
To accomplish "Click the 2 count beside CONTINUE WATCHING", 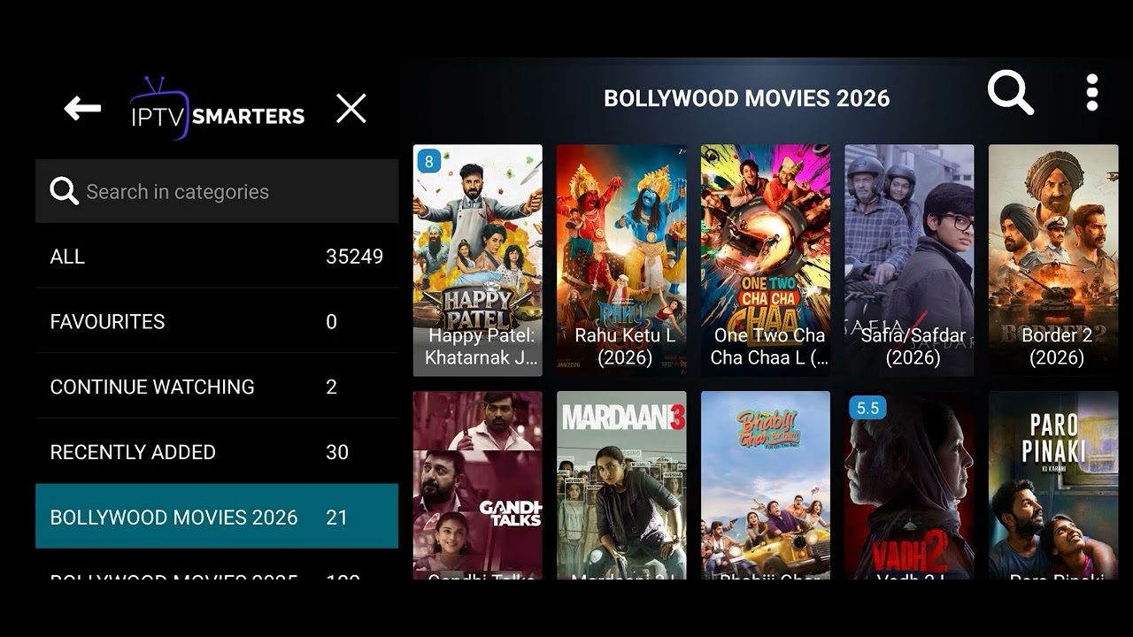I will 331,387.
